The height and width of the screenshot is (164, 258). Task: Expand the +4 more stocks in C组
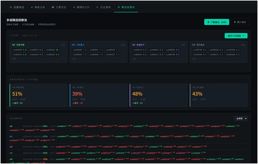(x=134, y=59)
